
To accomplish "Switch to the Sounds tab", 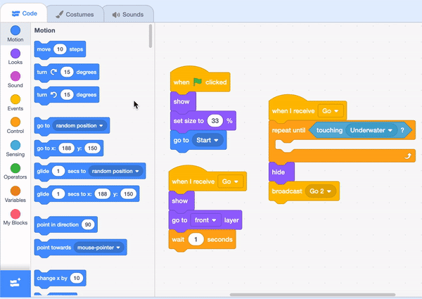I will point(128,14).
